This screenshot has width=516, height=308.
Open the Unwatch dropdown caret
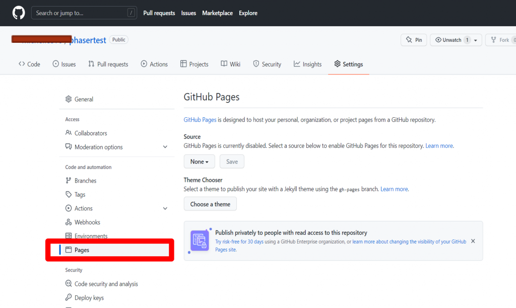476,40
